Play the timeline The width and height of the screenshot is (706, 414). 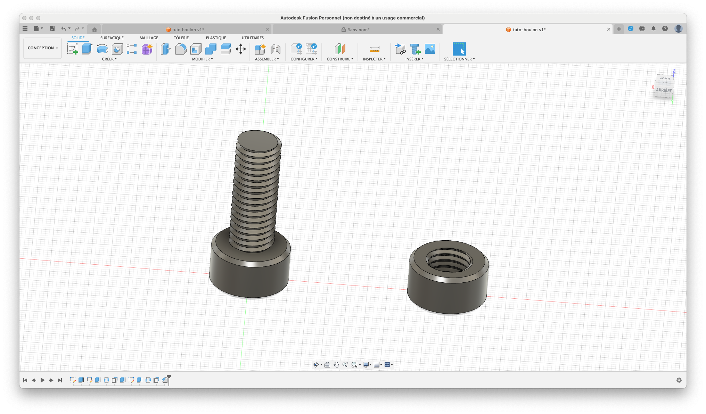coord(42,380)
